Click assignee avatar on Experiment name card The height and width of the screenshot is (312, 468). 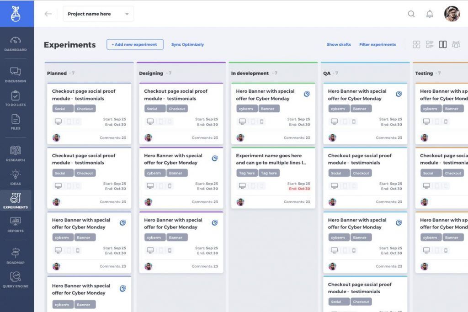tap(240, 202)
